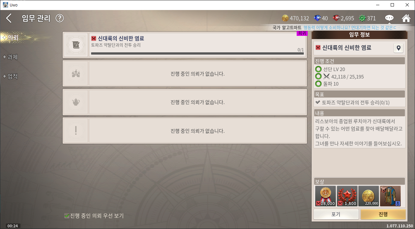The height and width of the screenshot is (229, 415).
Task: Select the 18,000 medal reward icon
Action: point(326,196)
